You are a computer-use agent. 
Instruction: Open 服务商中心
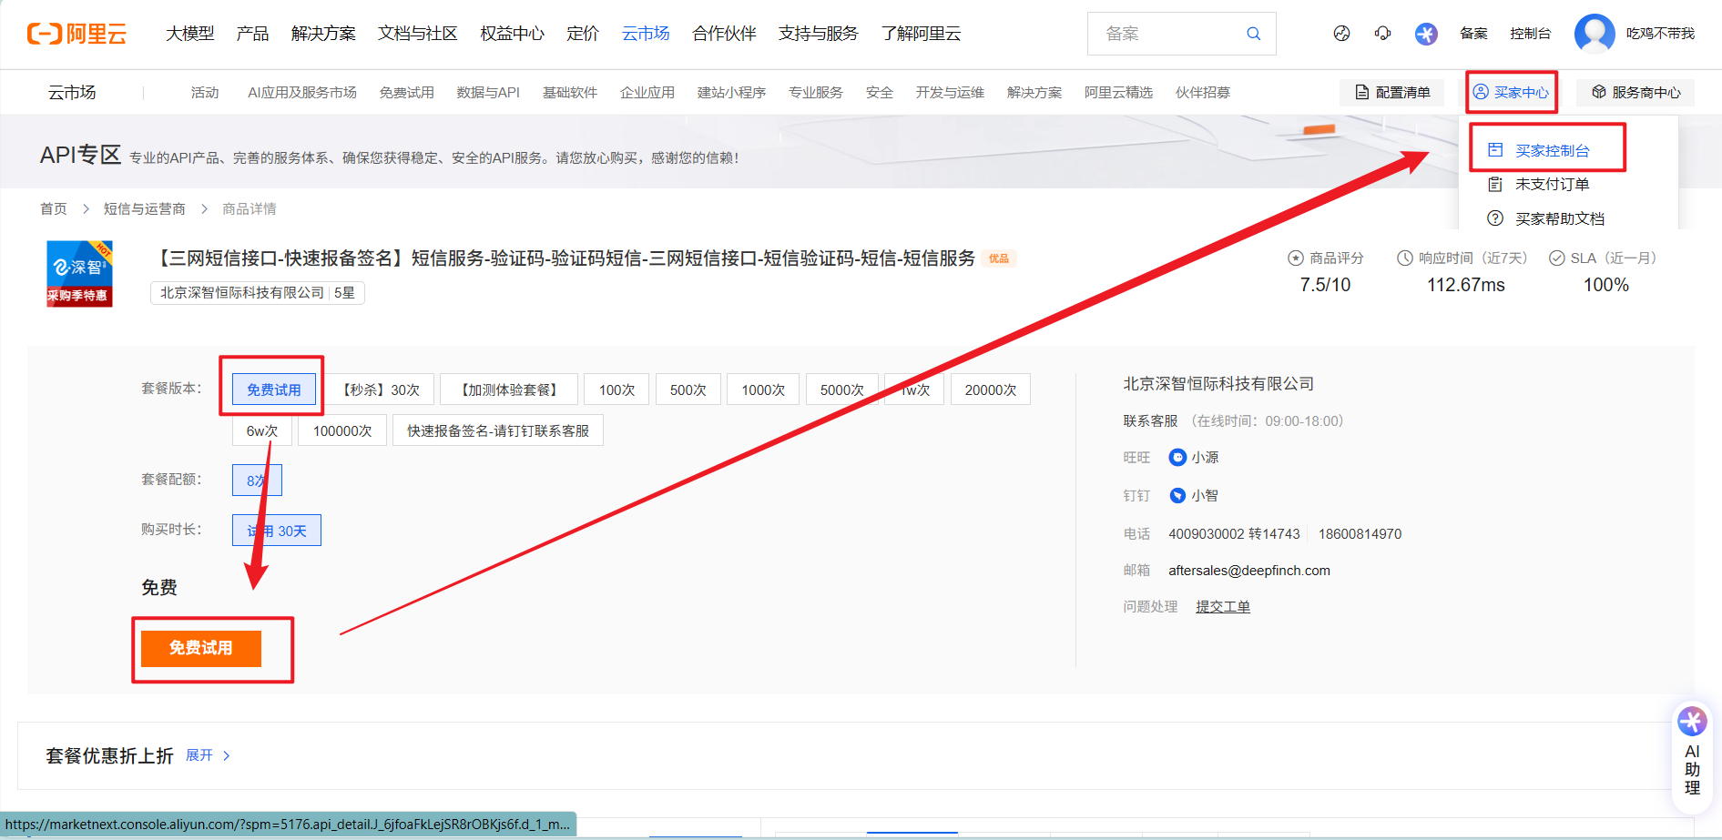(1635, 92)
